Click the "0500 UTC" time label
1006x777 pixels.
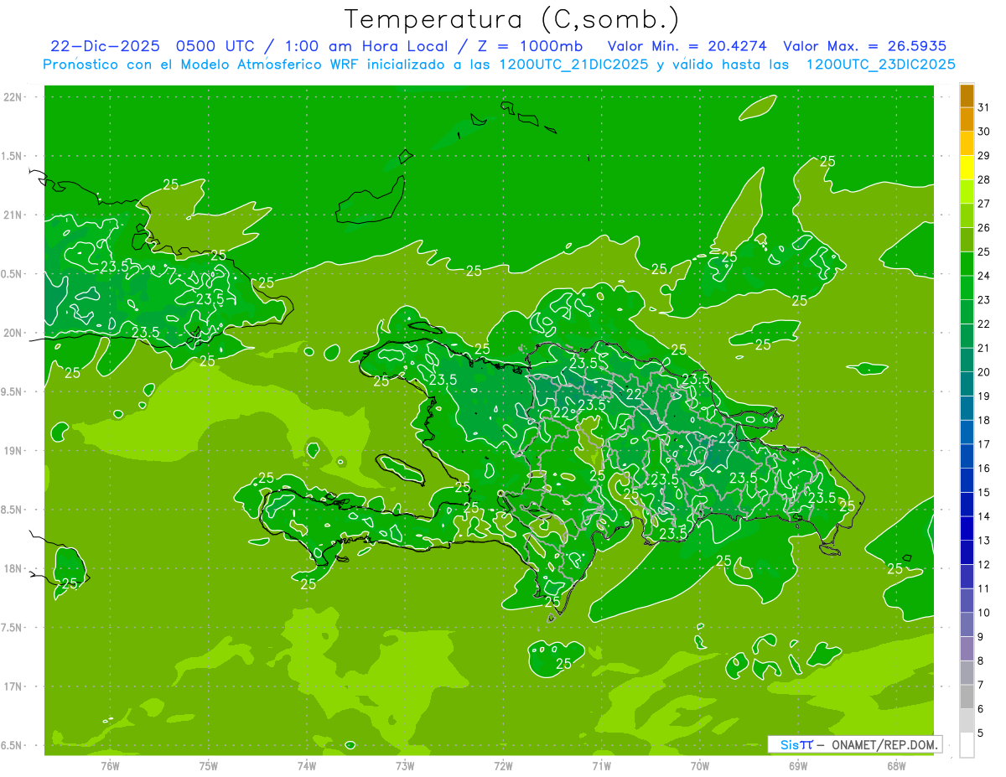(x=214, y=46)
